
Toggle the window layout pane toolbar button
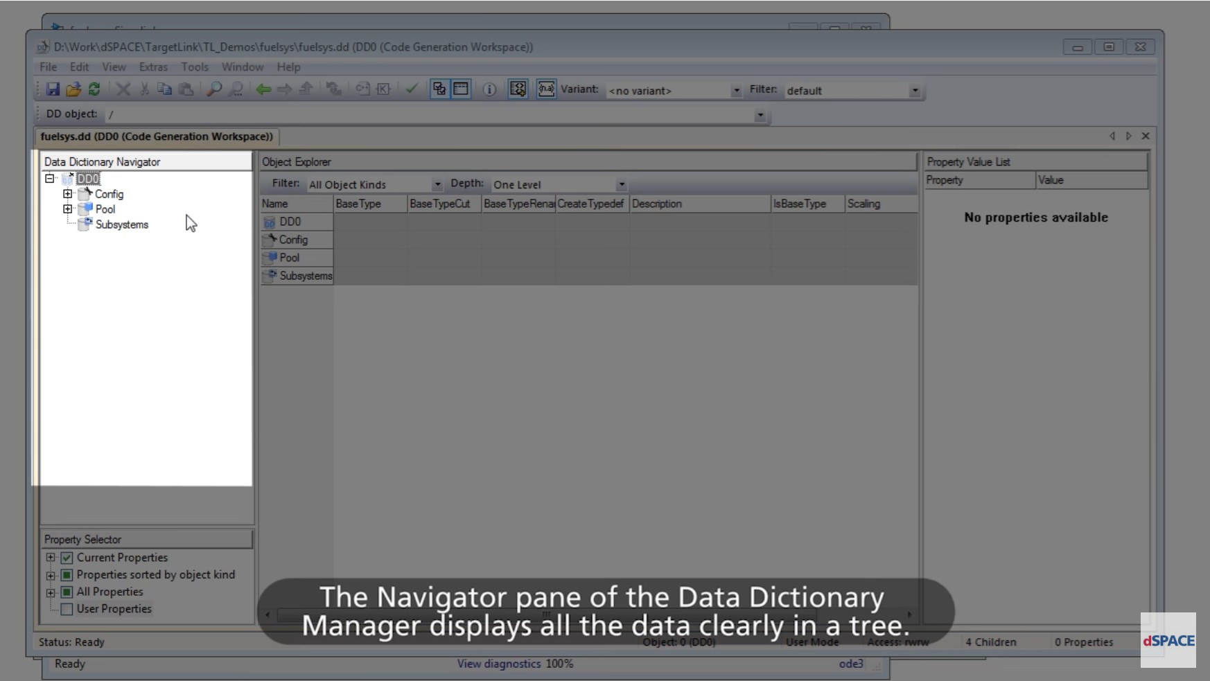click(461, 89)
